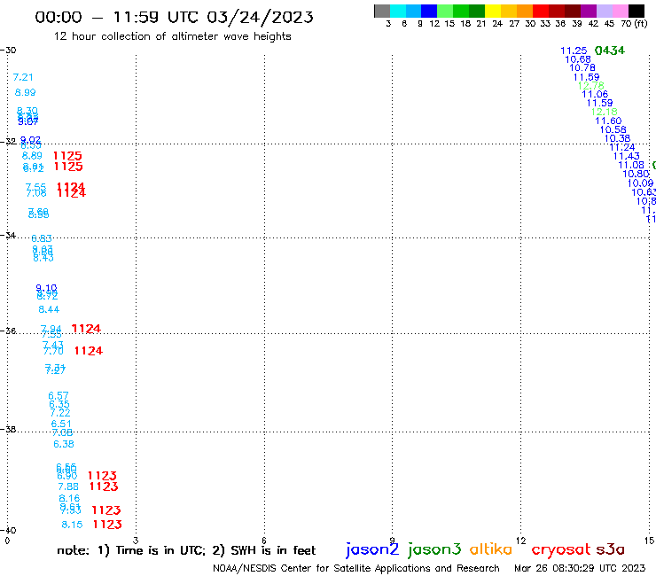Image resolution: width=656 pixels, height=576 pixels.
Task: Click the latitude axis label '-38'
Action: tap(8, 430)
